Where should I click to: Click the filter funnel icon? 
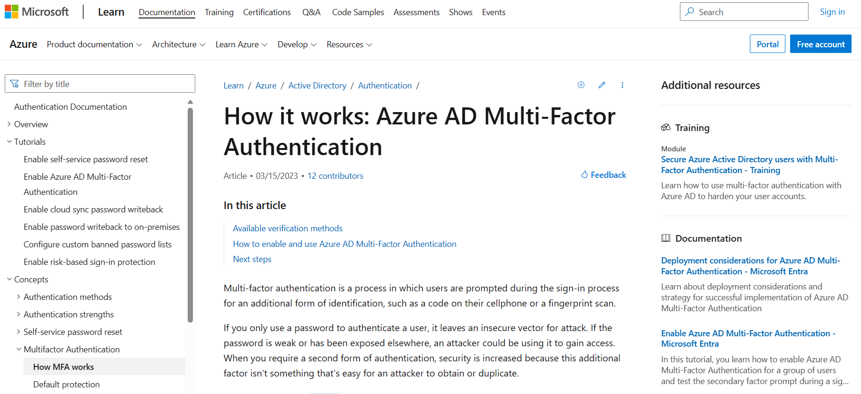point(15,84)
